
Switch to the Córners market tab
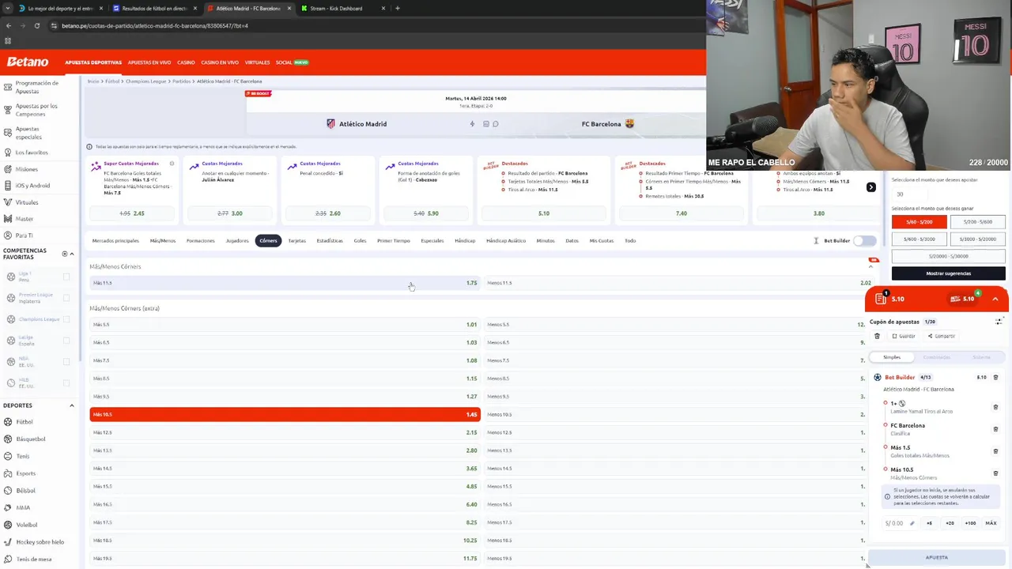coord(268,240)
